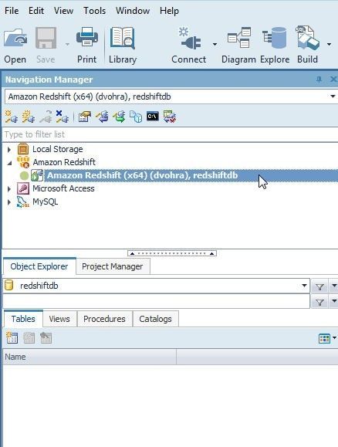Click the Print toolbar icon

(87, 37)
